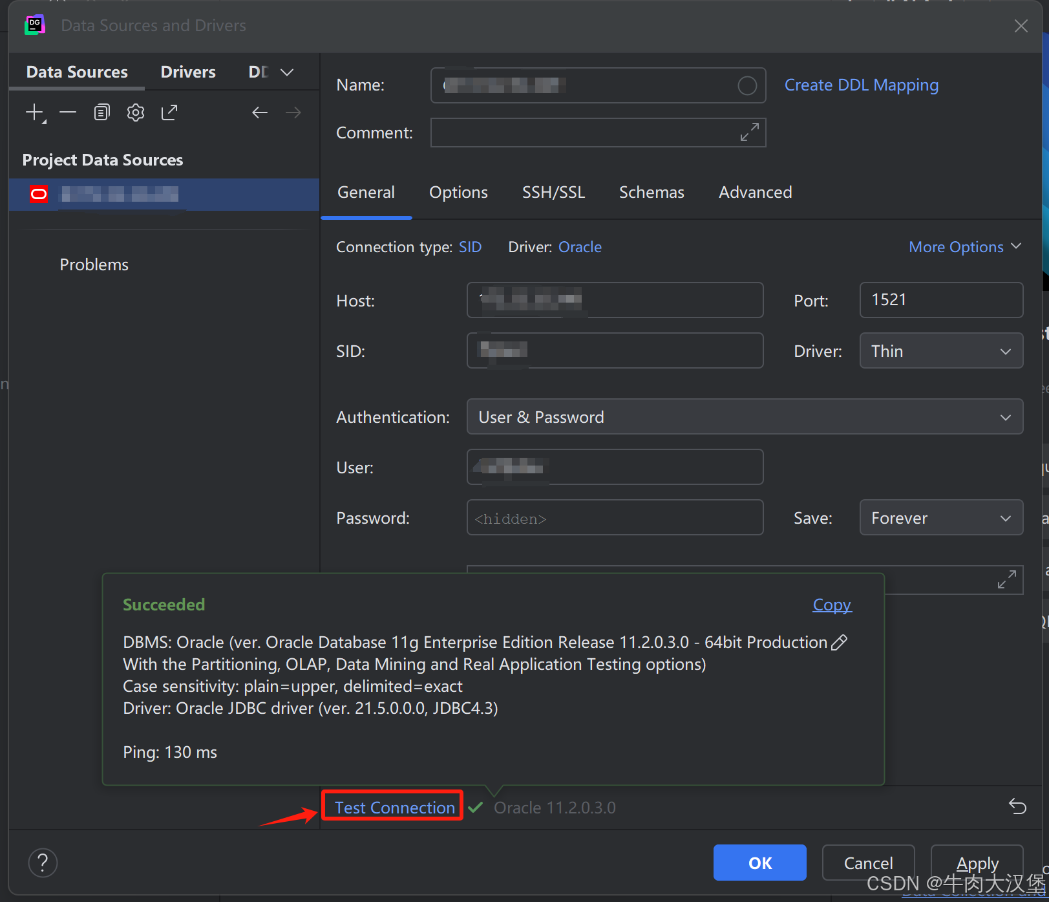Screen dimensions: 1049x902
Task: Click the make global export arrow icon
Action: pos(169,113)
